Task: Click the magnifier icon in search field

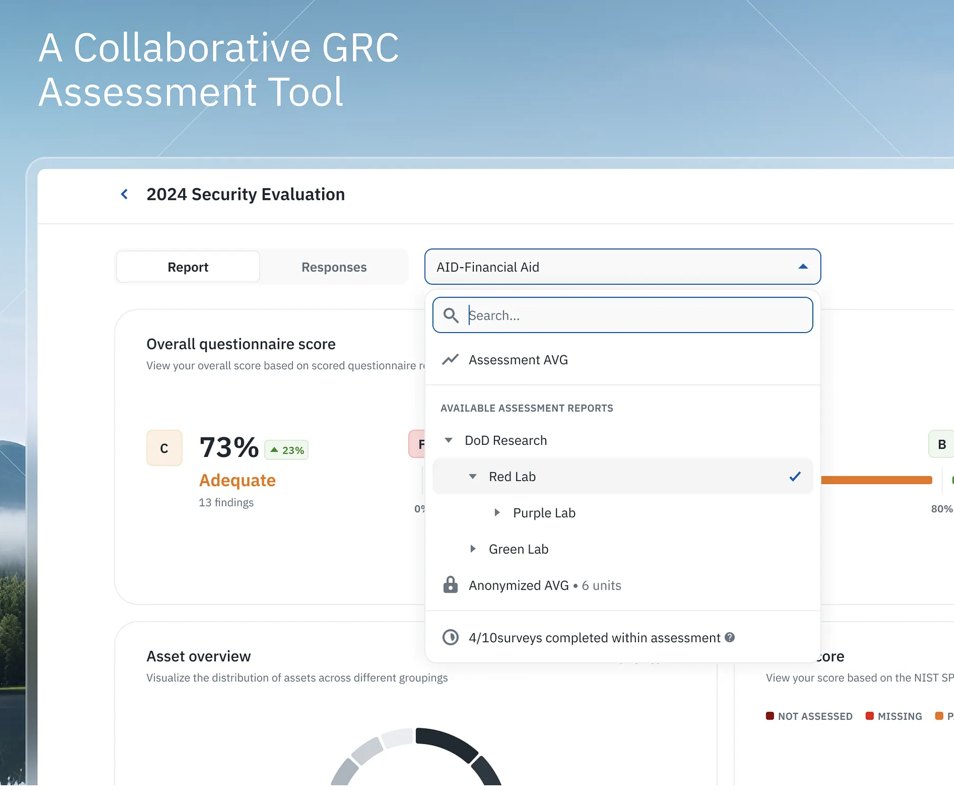Action: 451,315
